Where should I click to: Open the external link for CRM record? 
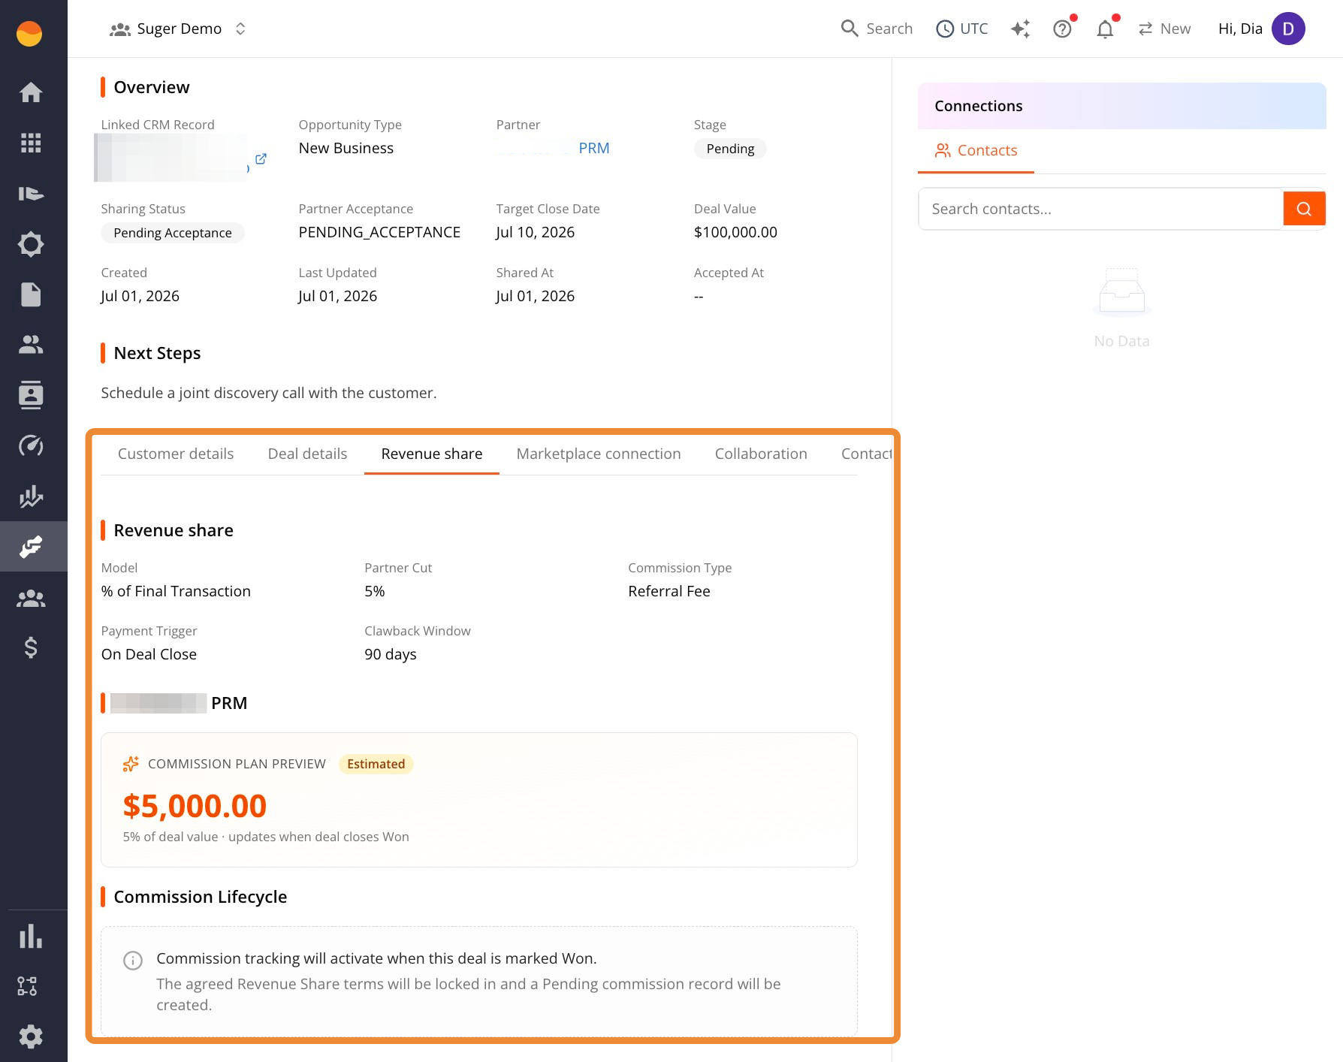261,159
